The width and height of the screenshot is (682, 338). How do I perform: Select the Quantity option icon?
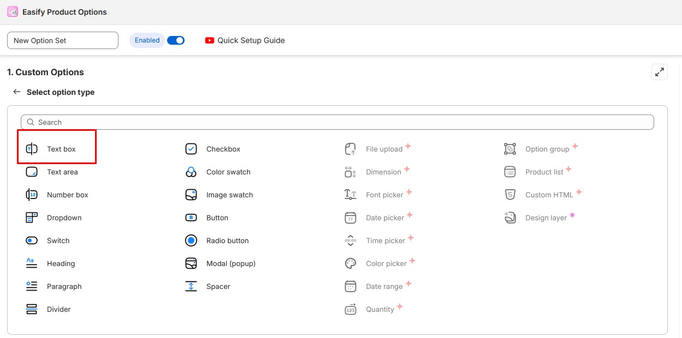coord(350,309)
